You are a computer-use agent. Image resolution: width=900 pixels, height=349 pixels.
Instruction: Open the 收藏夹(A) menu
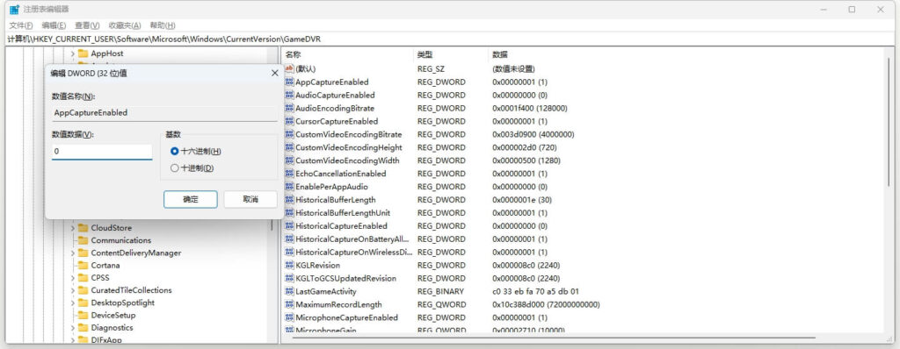coord(125,25)
